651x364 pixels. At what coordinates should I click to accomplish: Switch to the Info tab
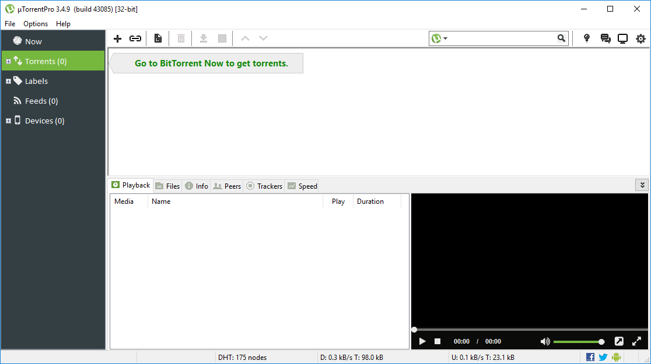197,186
